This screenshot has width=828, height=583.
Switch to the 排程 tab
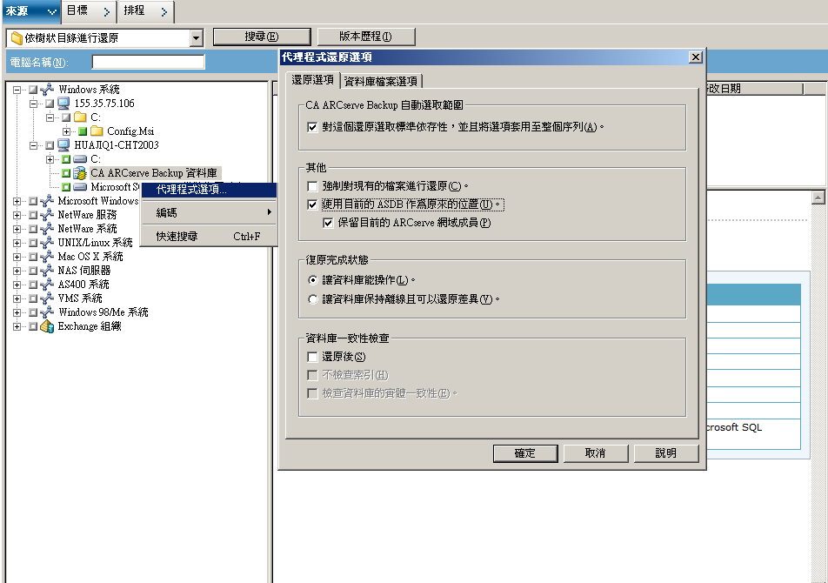pos(145,10)
